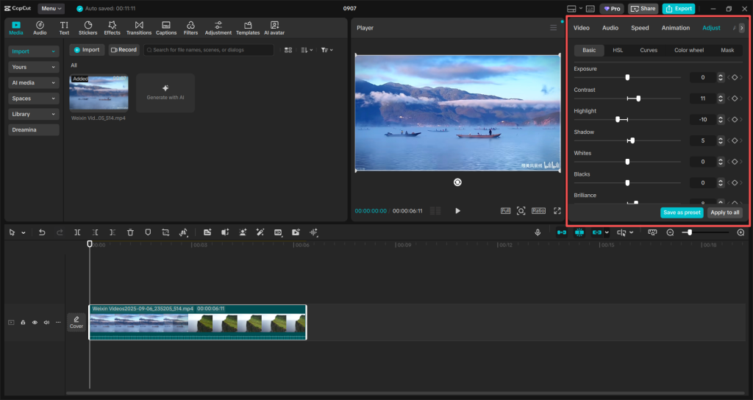Select the Color wheel sub-tab
Viewport: 753px width, 400px height.
688,50
